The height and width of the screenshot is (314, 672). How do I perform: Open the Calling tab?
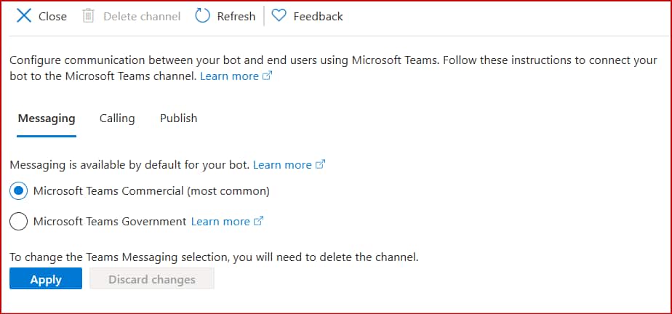117,118
